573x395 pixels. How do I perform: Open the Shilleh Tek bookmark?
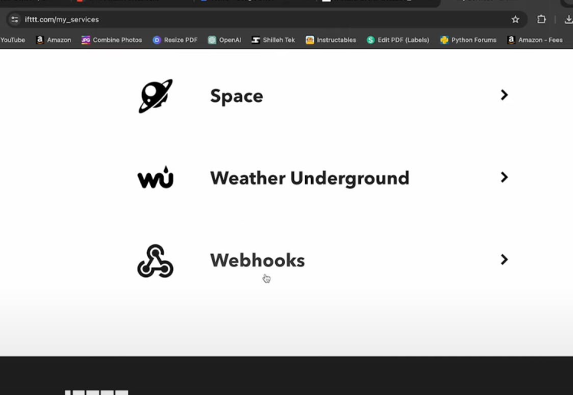point(273,40)
